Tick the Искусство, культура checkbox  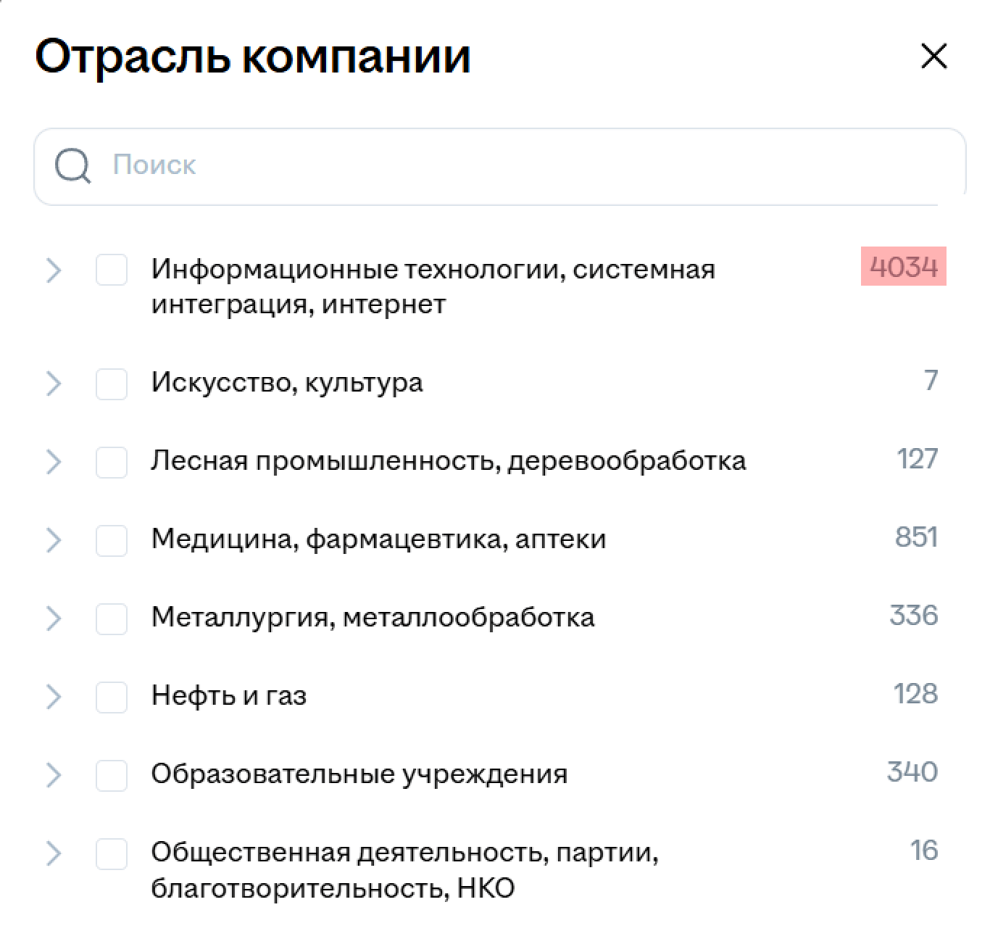[x=112, y=384]
